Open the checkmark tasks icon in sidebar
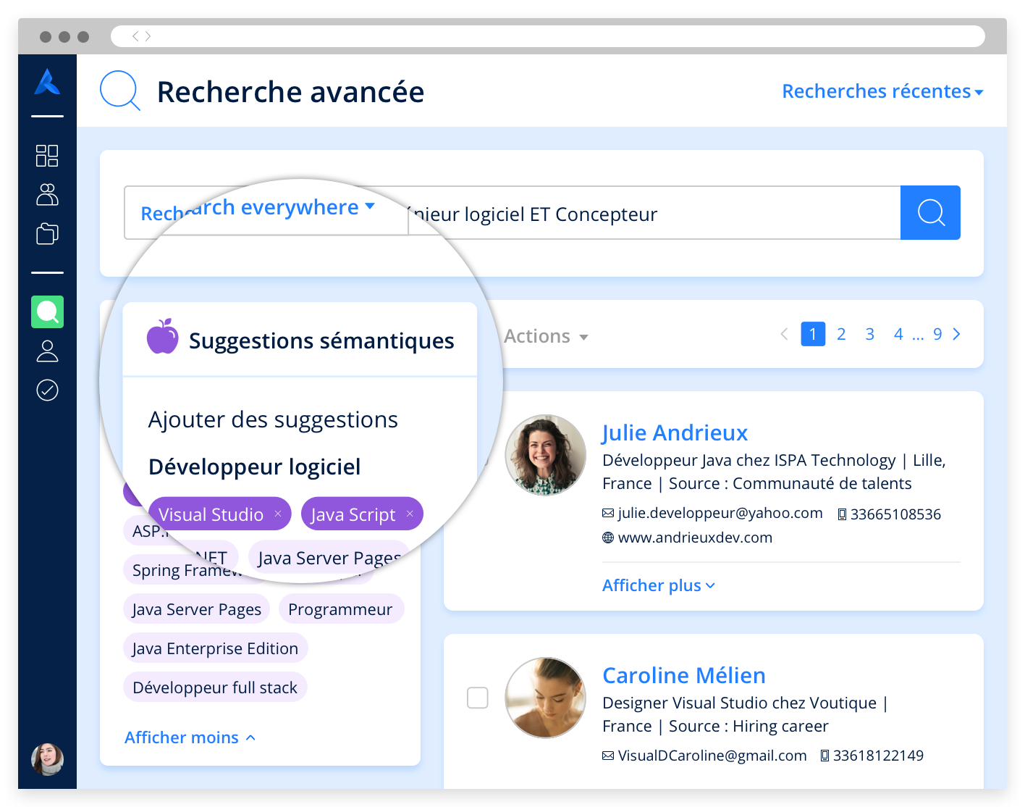The height and width of the screenshot is (807, 1025). click(47, 390)
